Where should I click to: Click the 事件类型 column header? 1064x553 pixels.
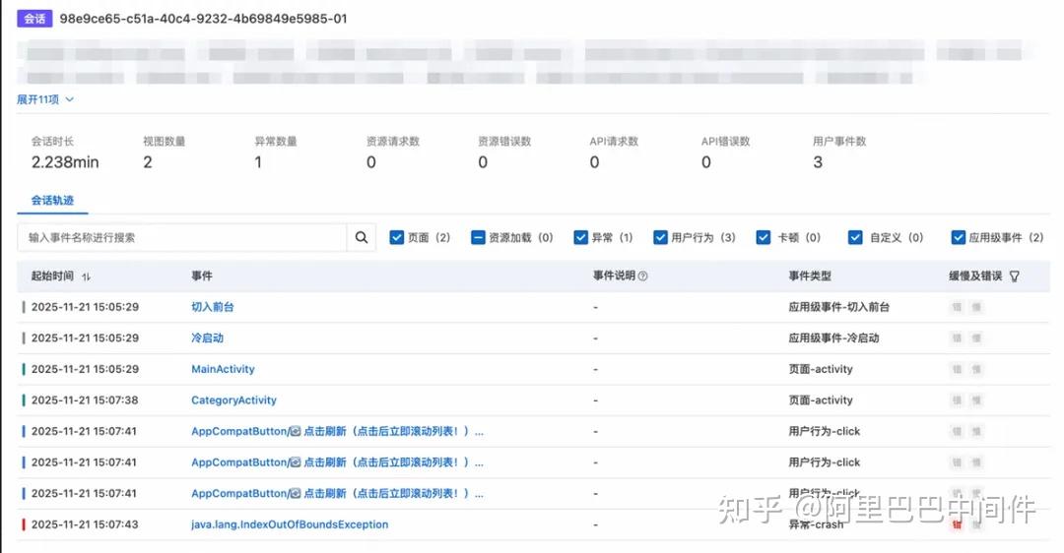click(810, 276)
